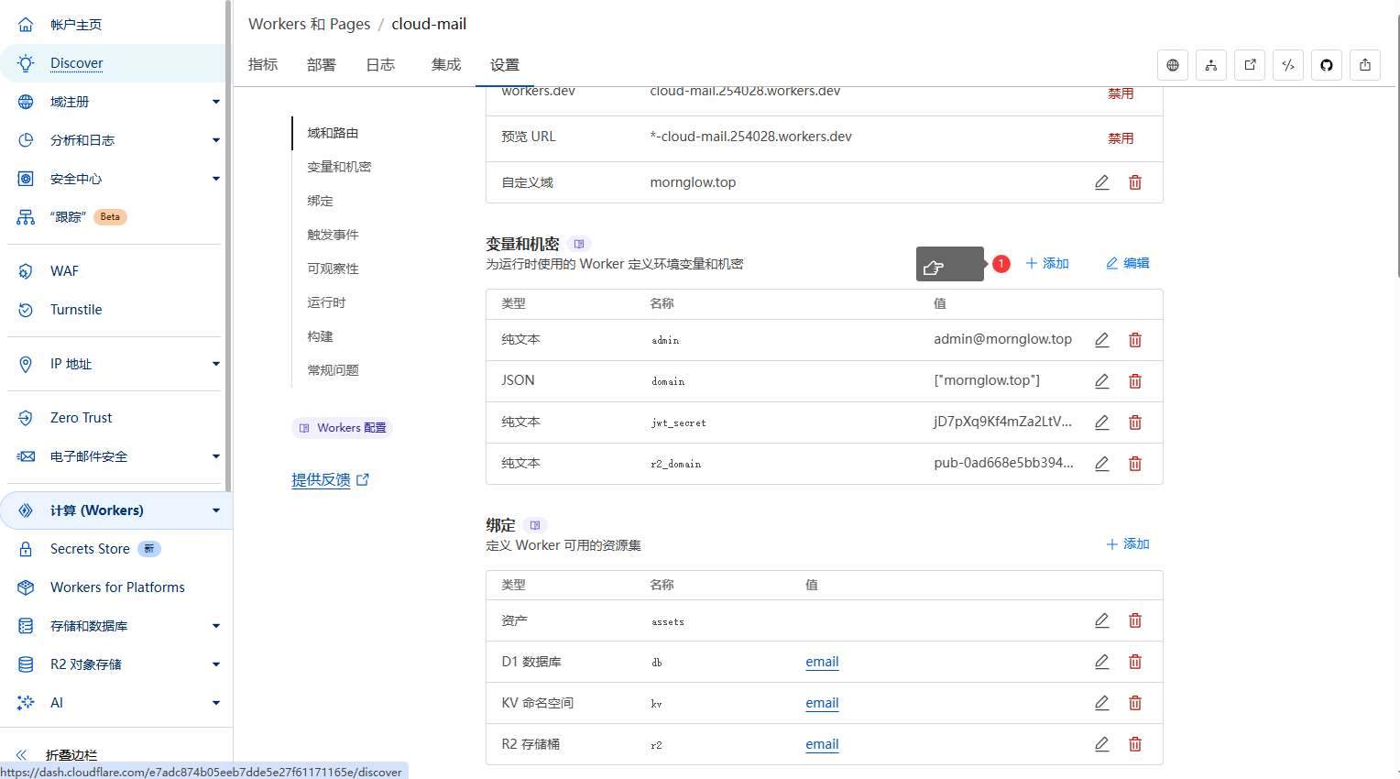The width and height of the screenshot is (1400, 779).
Task: Open documentation icon beside 变量和机密 heading
Action: (578, 244)
